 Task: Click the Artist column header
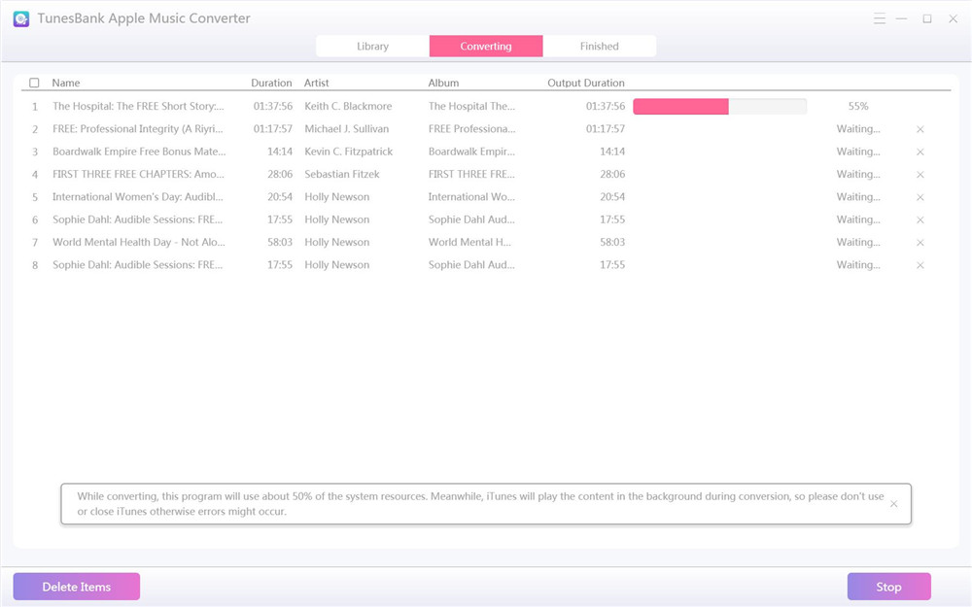tap(316, 83)
